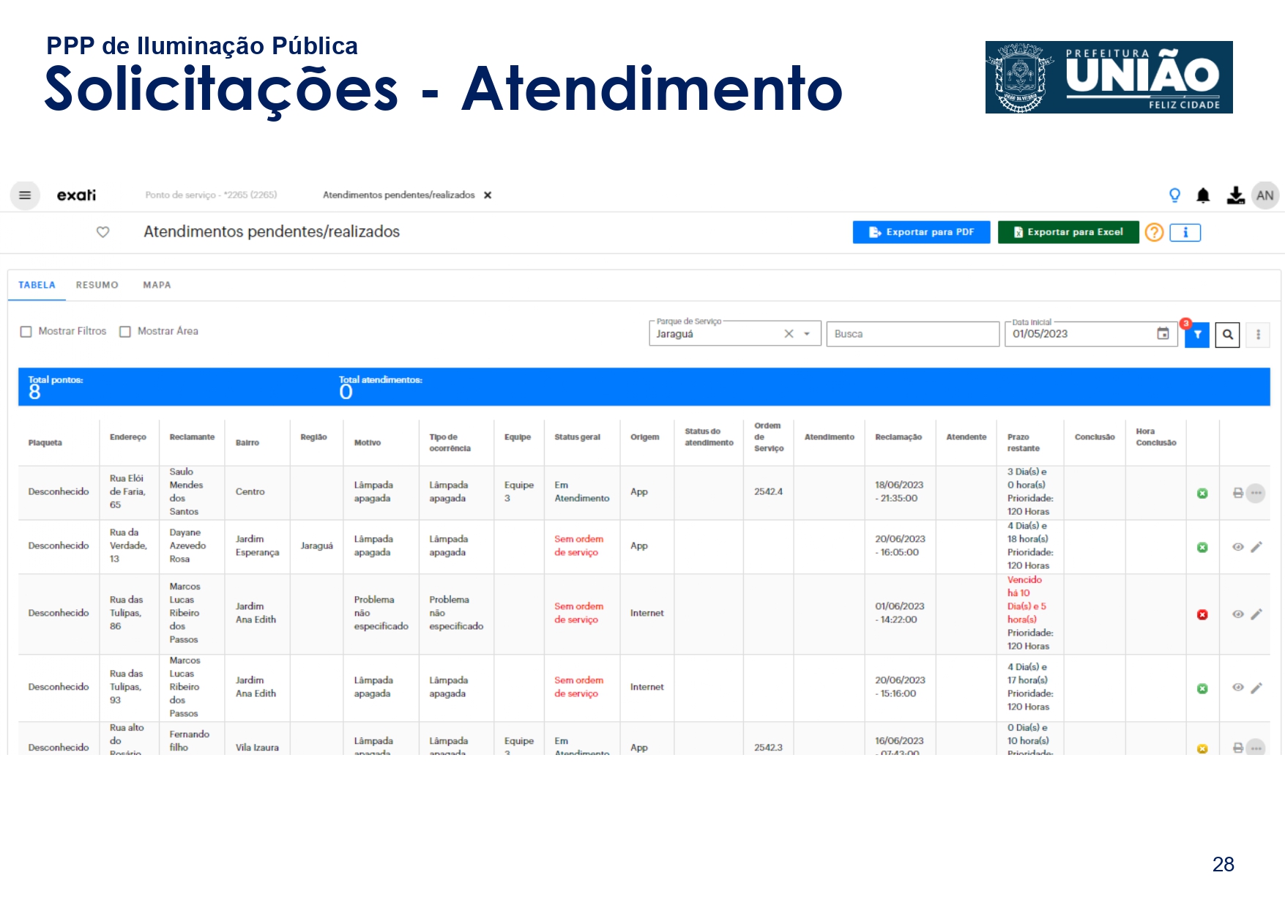Image resolution: width=1285 pixels, height=908 pixels.
Task: Click the notifications bell icon
Action: click(1203, 196)
